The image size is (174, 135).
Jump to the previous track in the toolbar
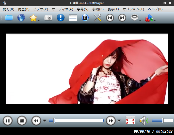[110, 18]
